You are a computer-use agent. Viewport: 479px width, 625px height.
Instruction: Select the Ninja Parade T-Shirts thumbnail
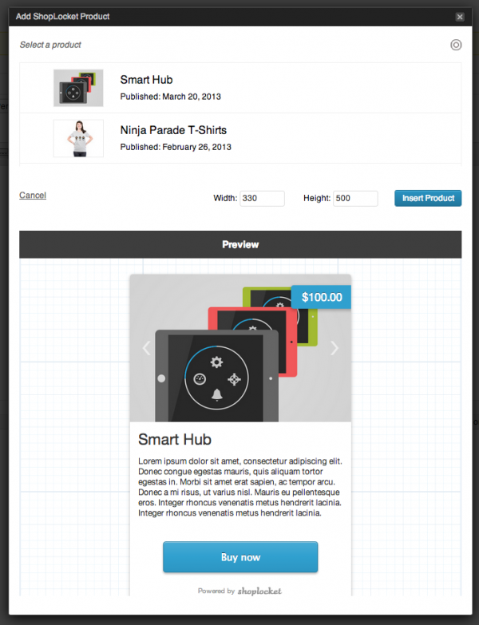pos(78,138)
